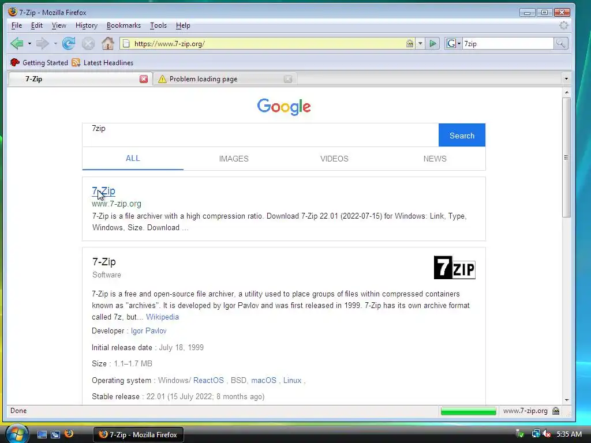This screenshot has width=591, height=443.
Task: Click the address bar URL field
Action: (268, 44)
